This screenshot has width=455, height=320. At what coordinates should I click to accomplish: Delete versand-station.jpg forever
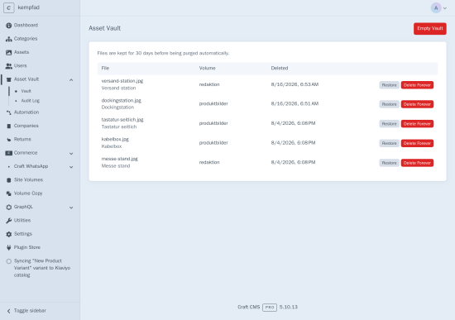click(x=417, y=85)
